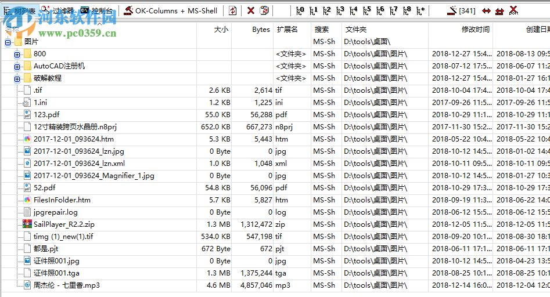Click the [341] item count button

pos(461,11)
